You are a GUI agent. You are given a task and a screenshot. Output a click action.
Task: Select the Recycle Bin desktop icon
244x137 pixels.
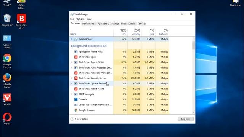point(7,20)
